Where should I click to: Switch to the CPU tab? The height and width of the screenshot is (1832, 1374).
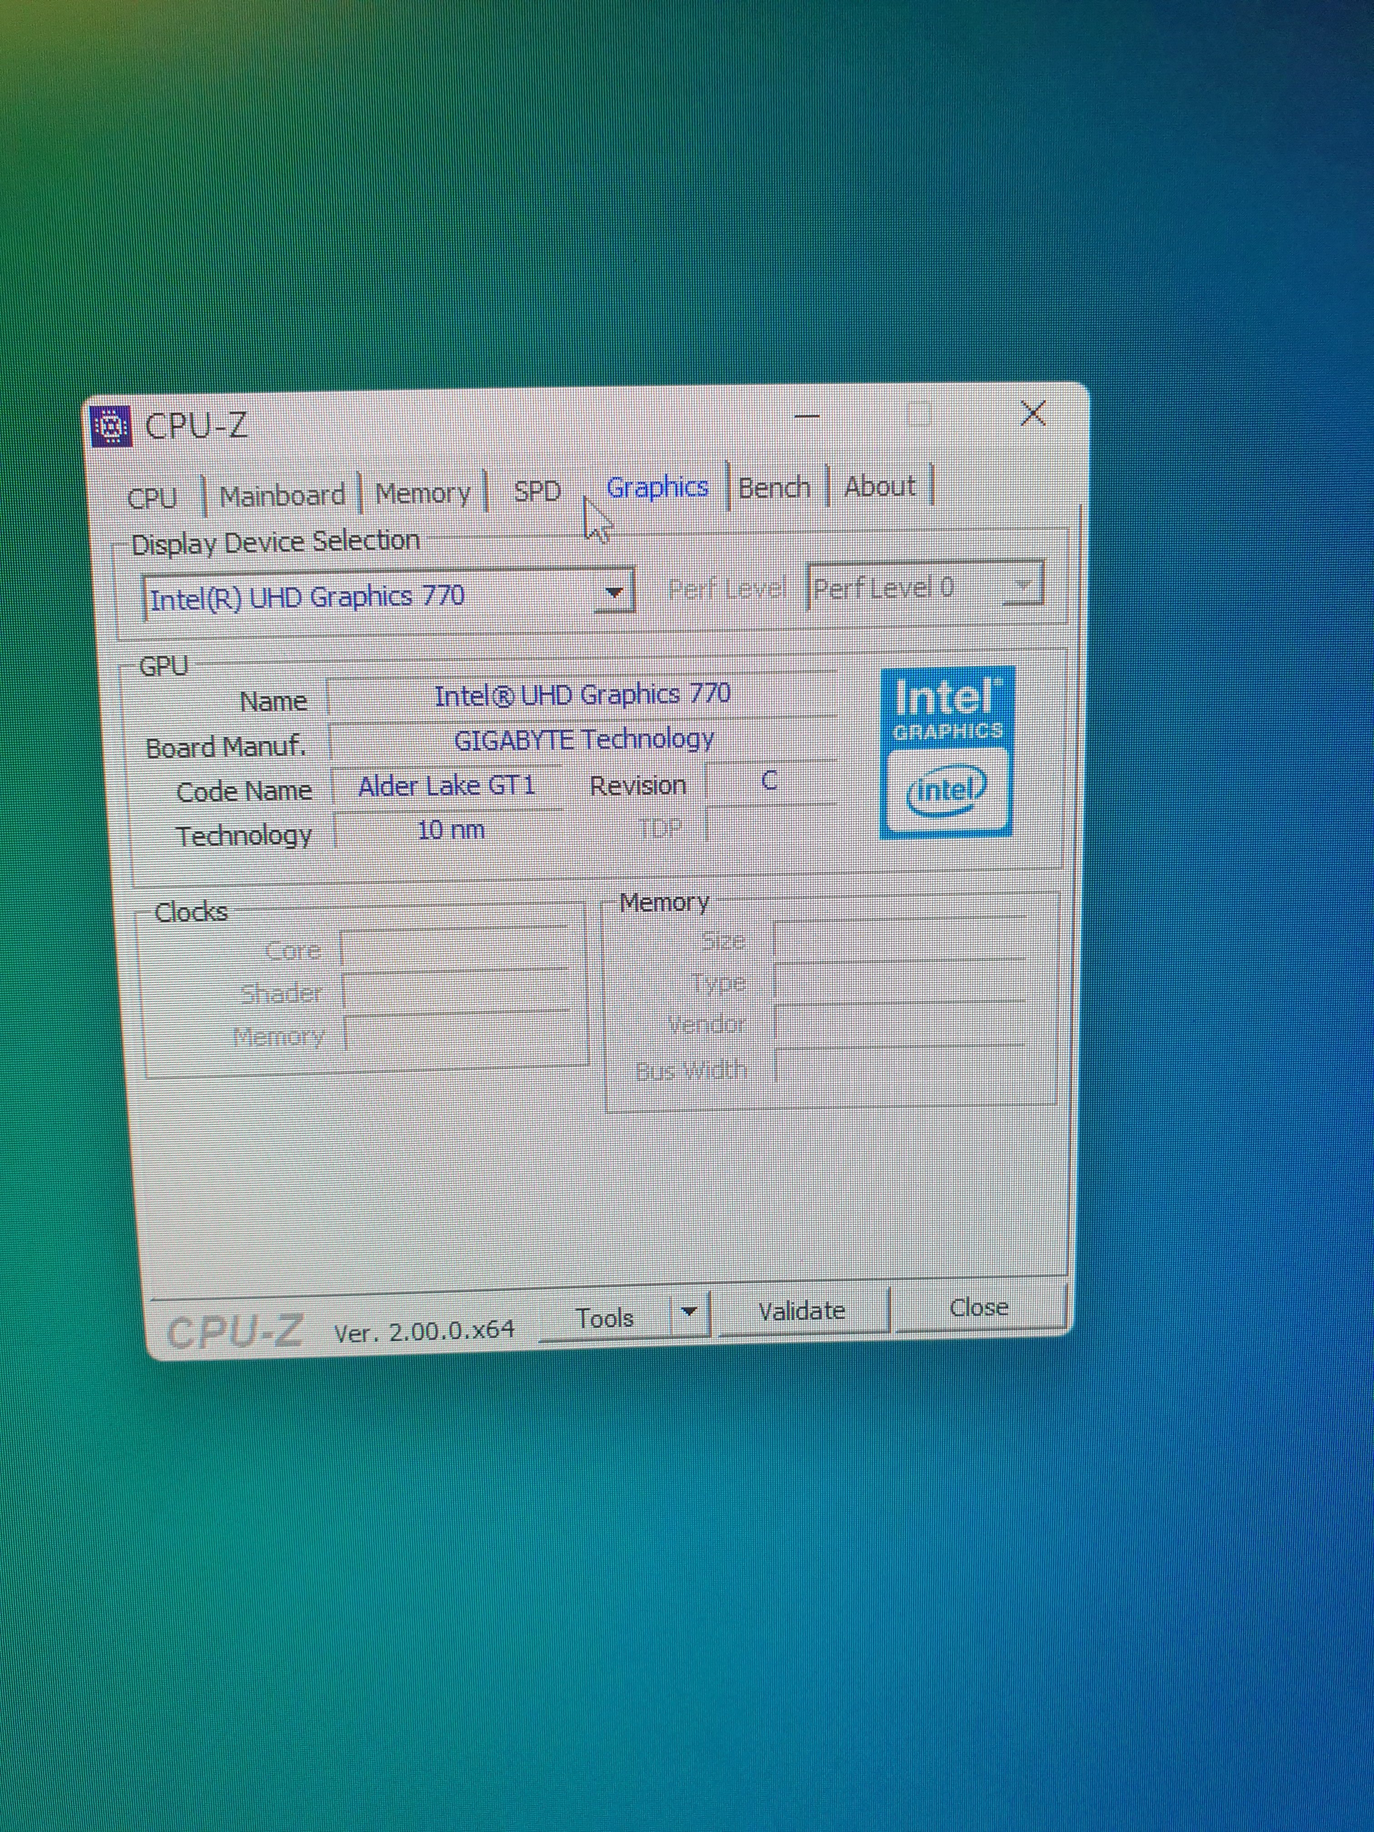[x=152, y=498]
